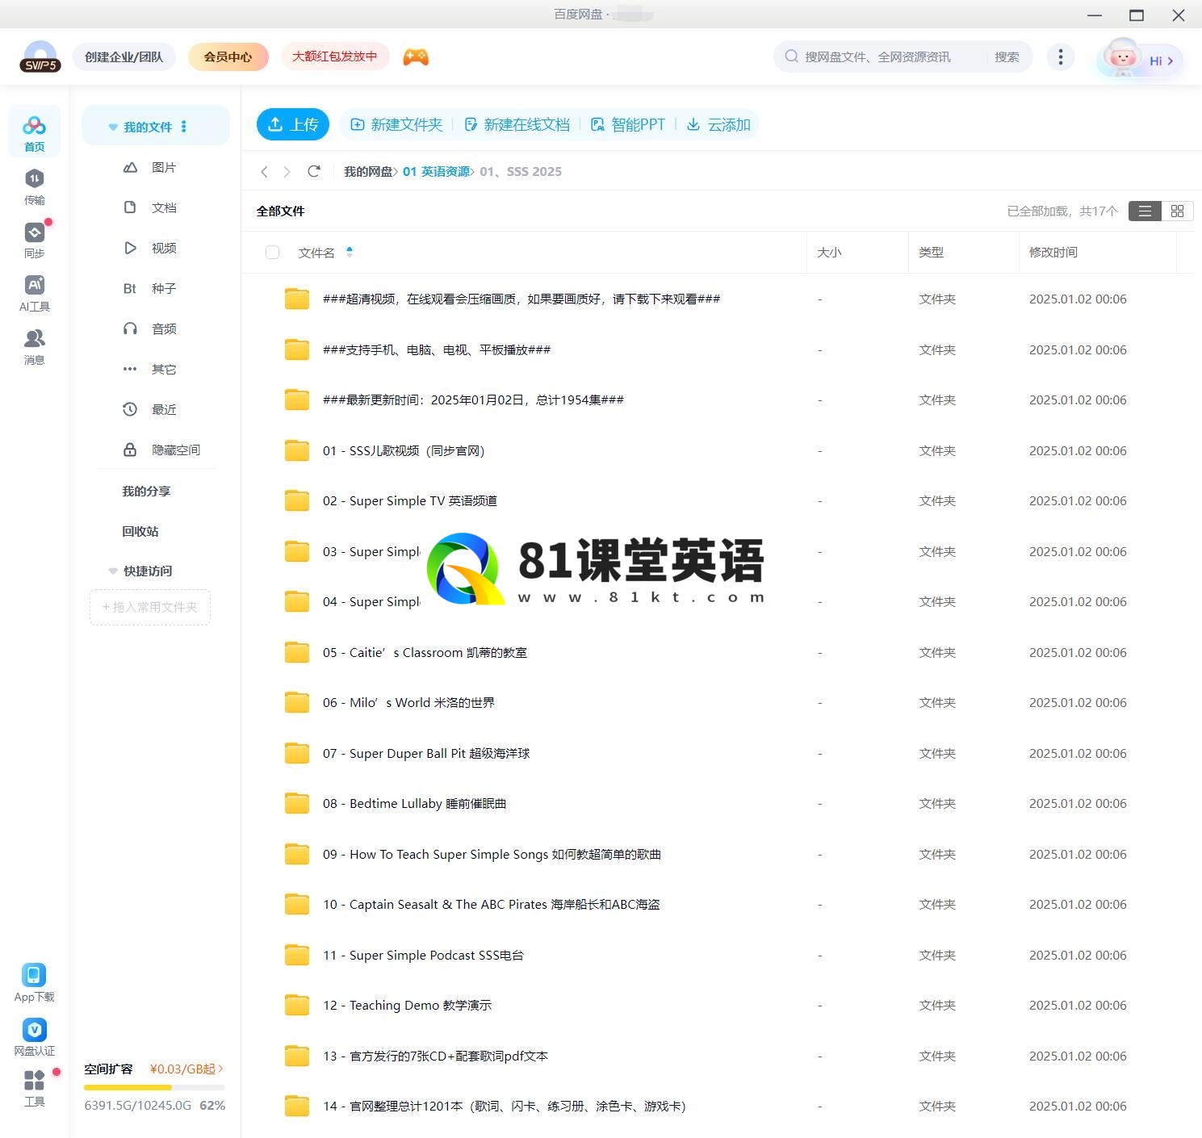The width and height of the screenshot is (1202, 1138).
Task: Open folder 07 - Super Duper Ball Pit
Action: 426,754
